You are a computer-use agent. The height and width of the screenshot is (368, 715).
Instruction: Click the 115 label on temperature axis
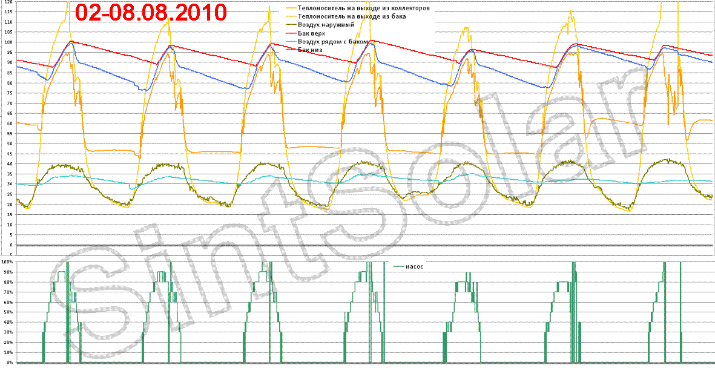8,12
